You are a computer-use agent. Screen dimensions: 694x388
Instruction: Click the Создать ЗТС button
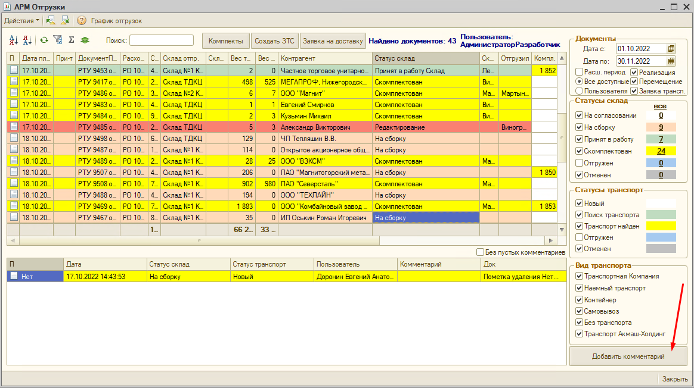274,41
